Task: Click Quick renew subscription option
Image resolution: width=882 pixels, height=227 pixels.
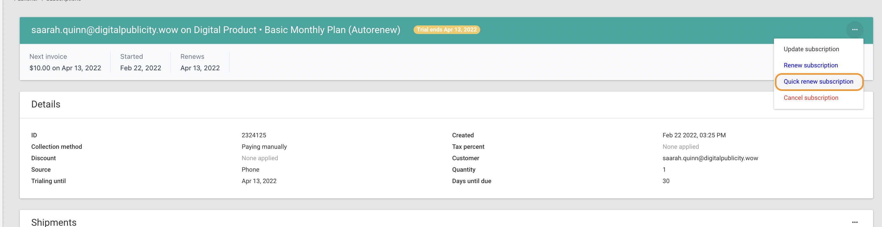Action: [x=818, y=82]
